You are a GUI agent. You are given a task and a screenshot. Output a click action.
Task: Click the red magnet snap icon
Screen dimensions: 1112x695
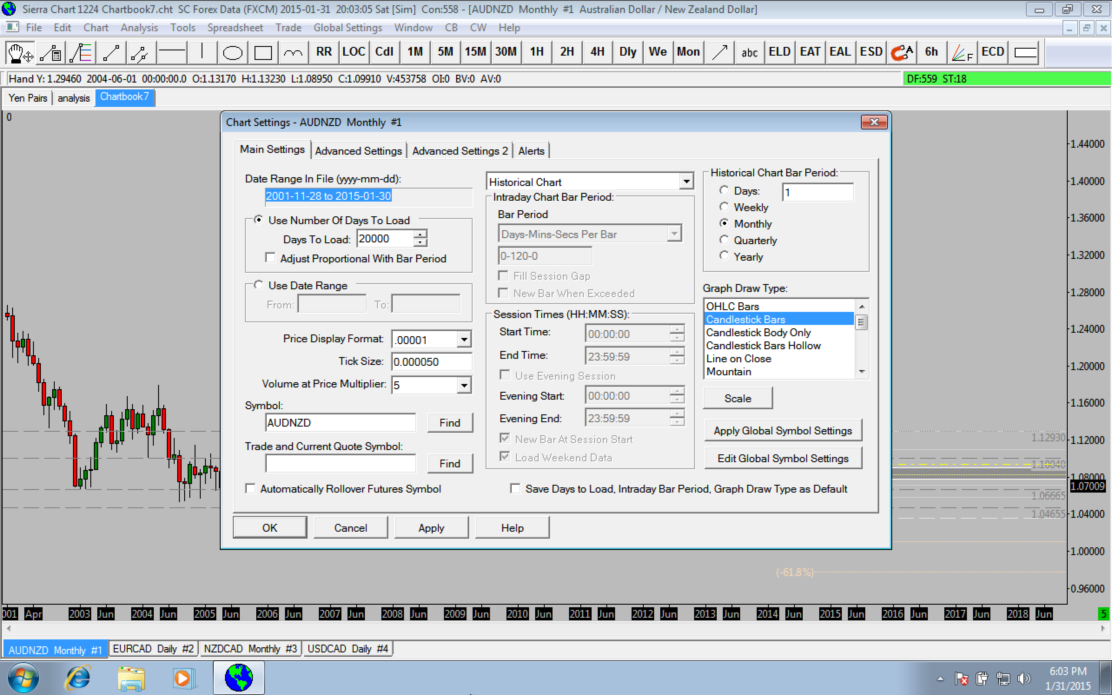point(900,53)
